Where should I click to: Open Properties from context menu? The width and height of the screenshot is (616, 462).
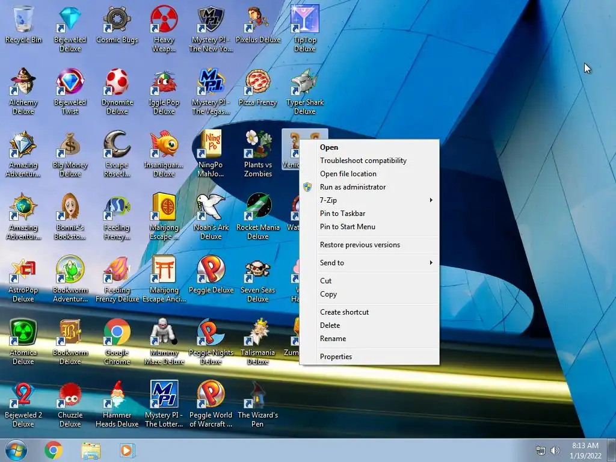tap(369, 357)
